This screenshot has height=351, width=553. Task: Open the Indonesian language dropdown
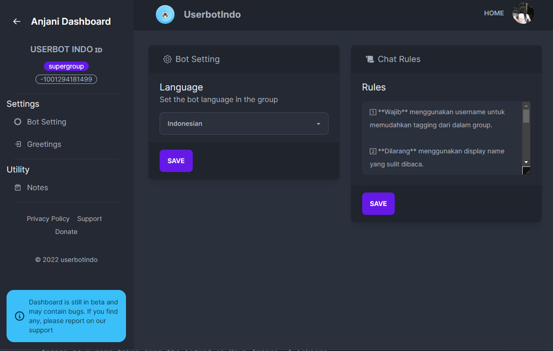(x=244, y=124)
